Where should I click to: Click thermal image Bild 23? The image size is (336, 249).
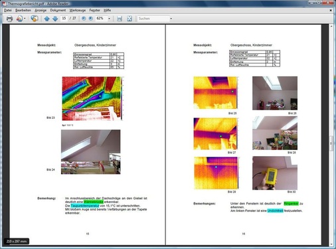point(92,98)
